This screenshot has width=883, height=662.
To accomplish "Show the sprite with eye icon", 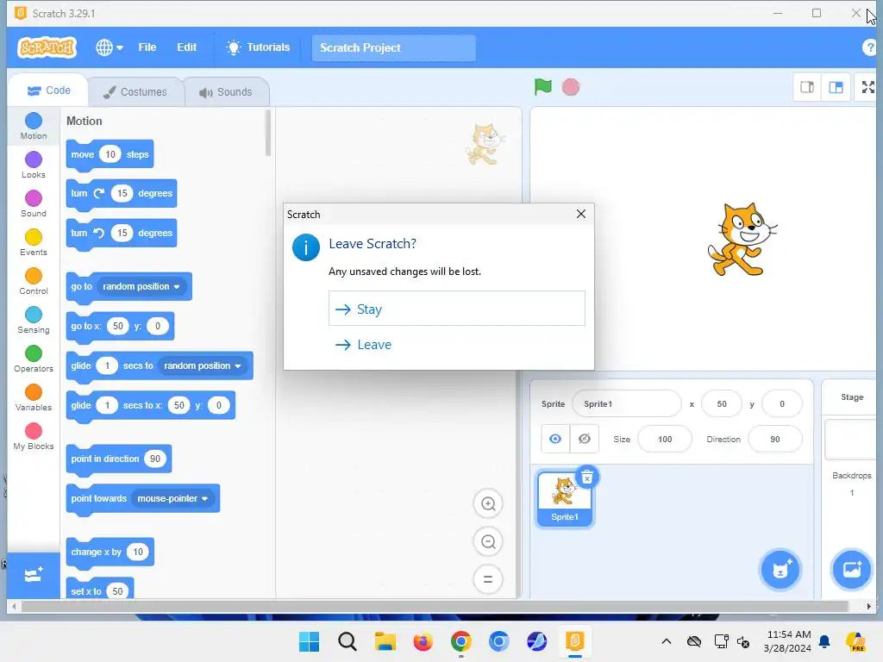I will (x=555, y=439).
